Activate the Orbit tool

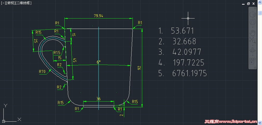tap(252, 51)
